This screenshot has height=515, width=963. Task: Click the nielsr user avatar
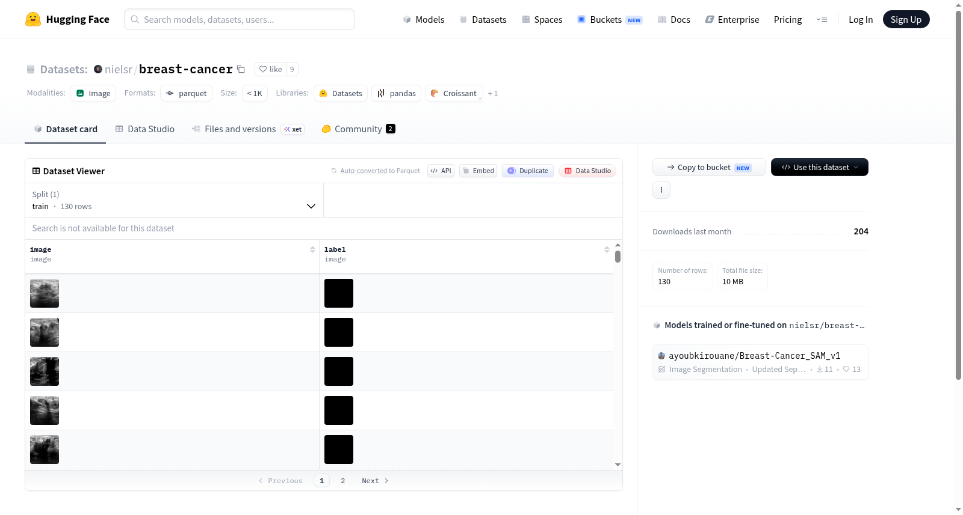(98, 69)
